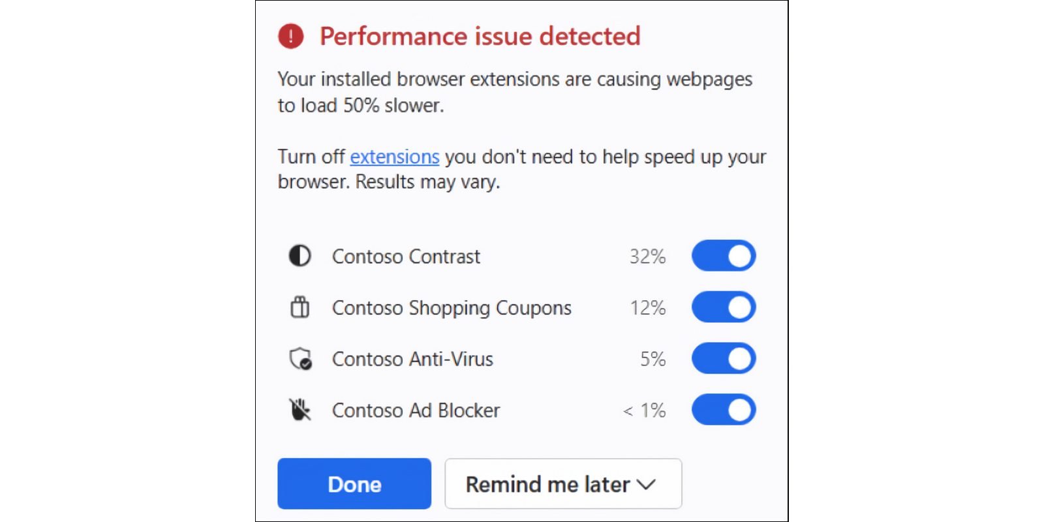Select the Contoso Contrast half-circle icon
The height and width of the screenshot is (522, 1044).
[299, 256]
